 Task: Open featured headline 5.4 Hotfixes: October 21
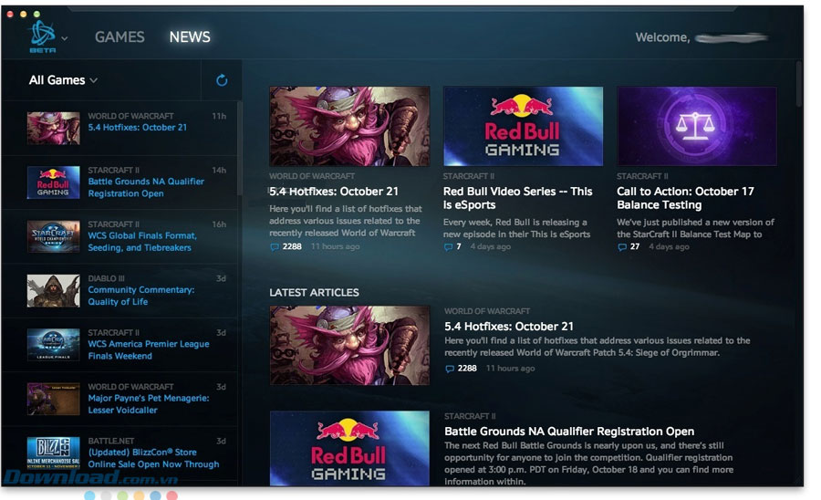(x=334, y=192)
